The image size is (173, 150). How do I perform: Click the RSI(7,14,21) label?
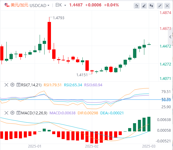point(31,85)
